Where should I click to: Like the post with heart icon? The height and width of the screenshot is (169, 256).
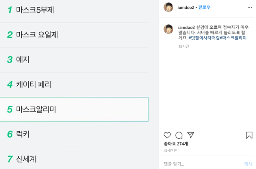click(167, 135)
